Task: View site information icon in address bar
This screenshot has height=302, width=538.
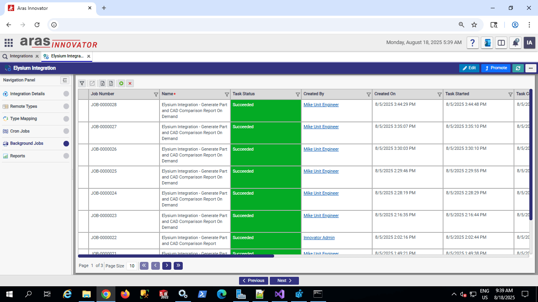Action: [x=54, y=25]
